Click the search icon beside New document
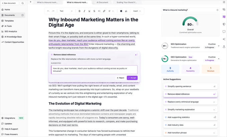Viewport: 227px width, 137px height. (x=23, y=3)
